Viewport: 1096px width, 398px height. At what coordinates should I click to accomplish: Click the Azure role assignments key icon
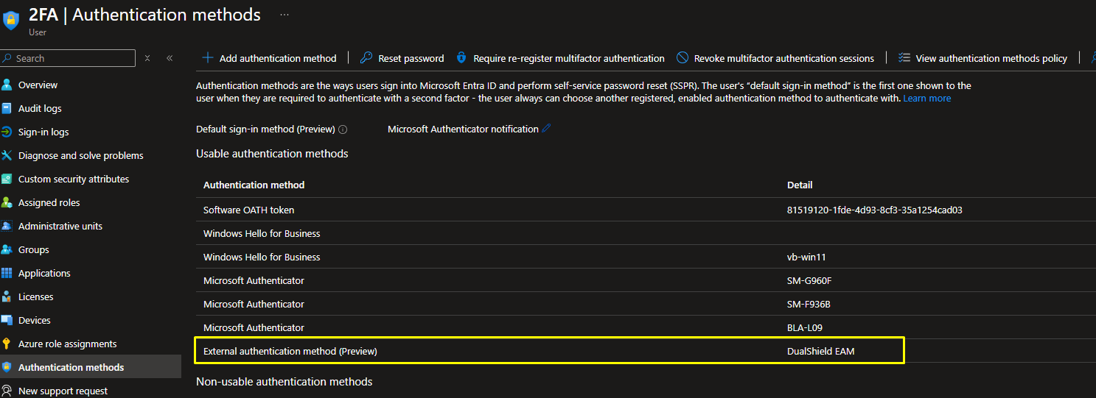click(7, 344)
